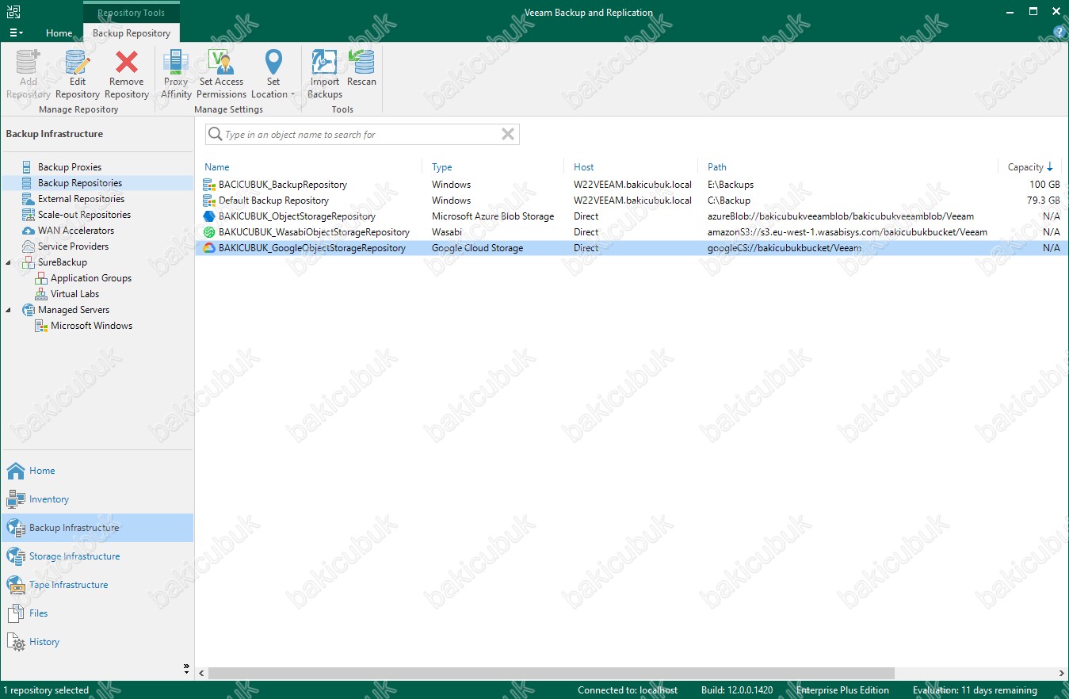
Task: Select WAN Accelerators tree item
Action: (x=76, y=231)
